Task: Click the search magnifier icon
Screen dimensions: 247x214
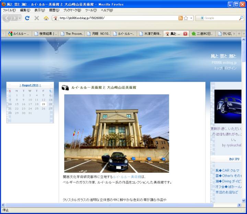Action: [x=241, y=18]
